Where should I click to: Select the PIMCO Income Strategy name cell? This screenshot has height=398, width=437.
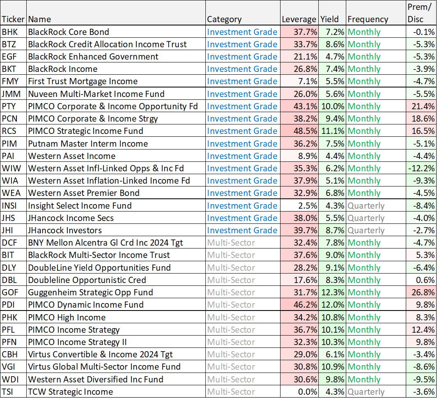[x=116, y=329]
